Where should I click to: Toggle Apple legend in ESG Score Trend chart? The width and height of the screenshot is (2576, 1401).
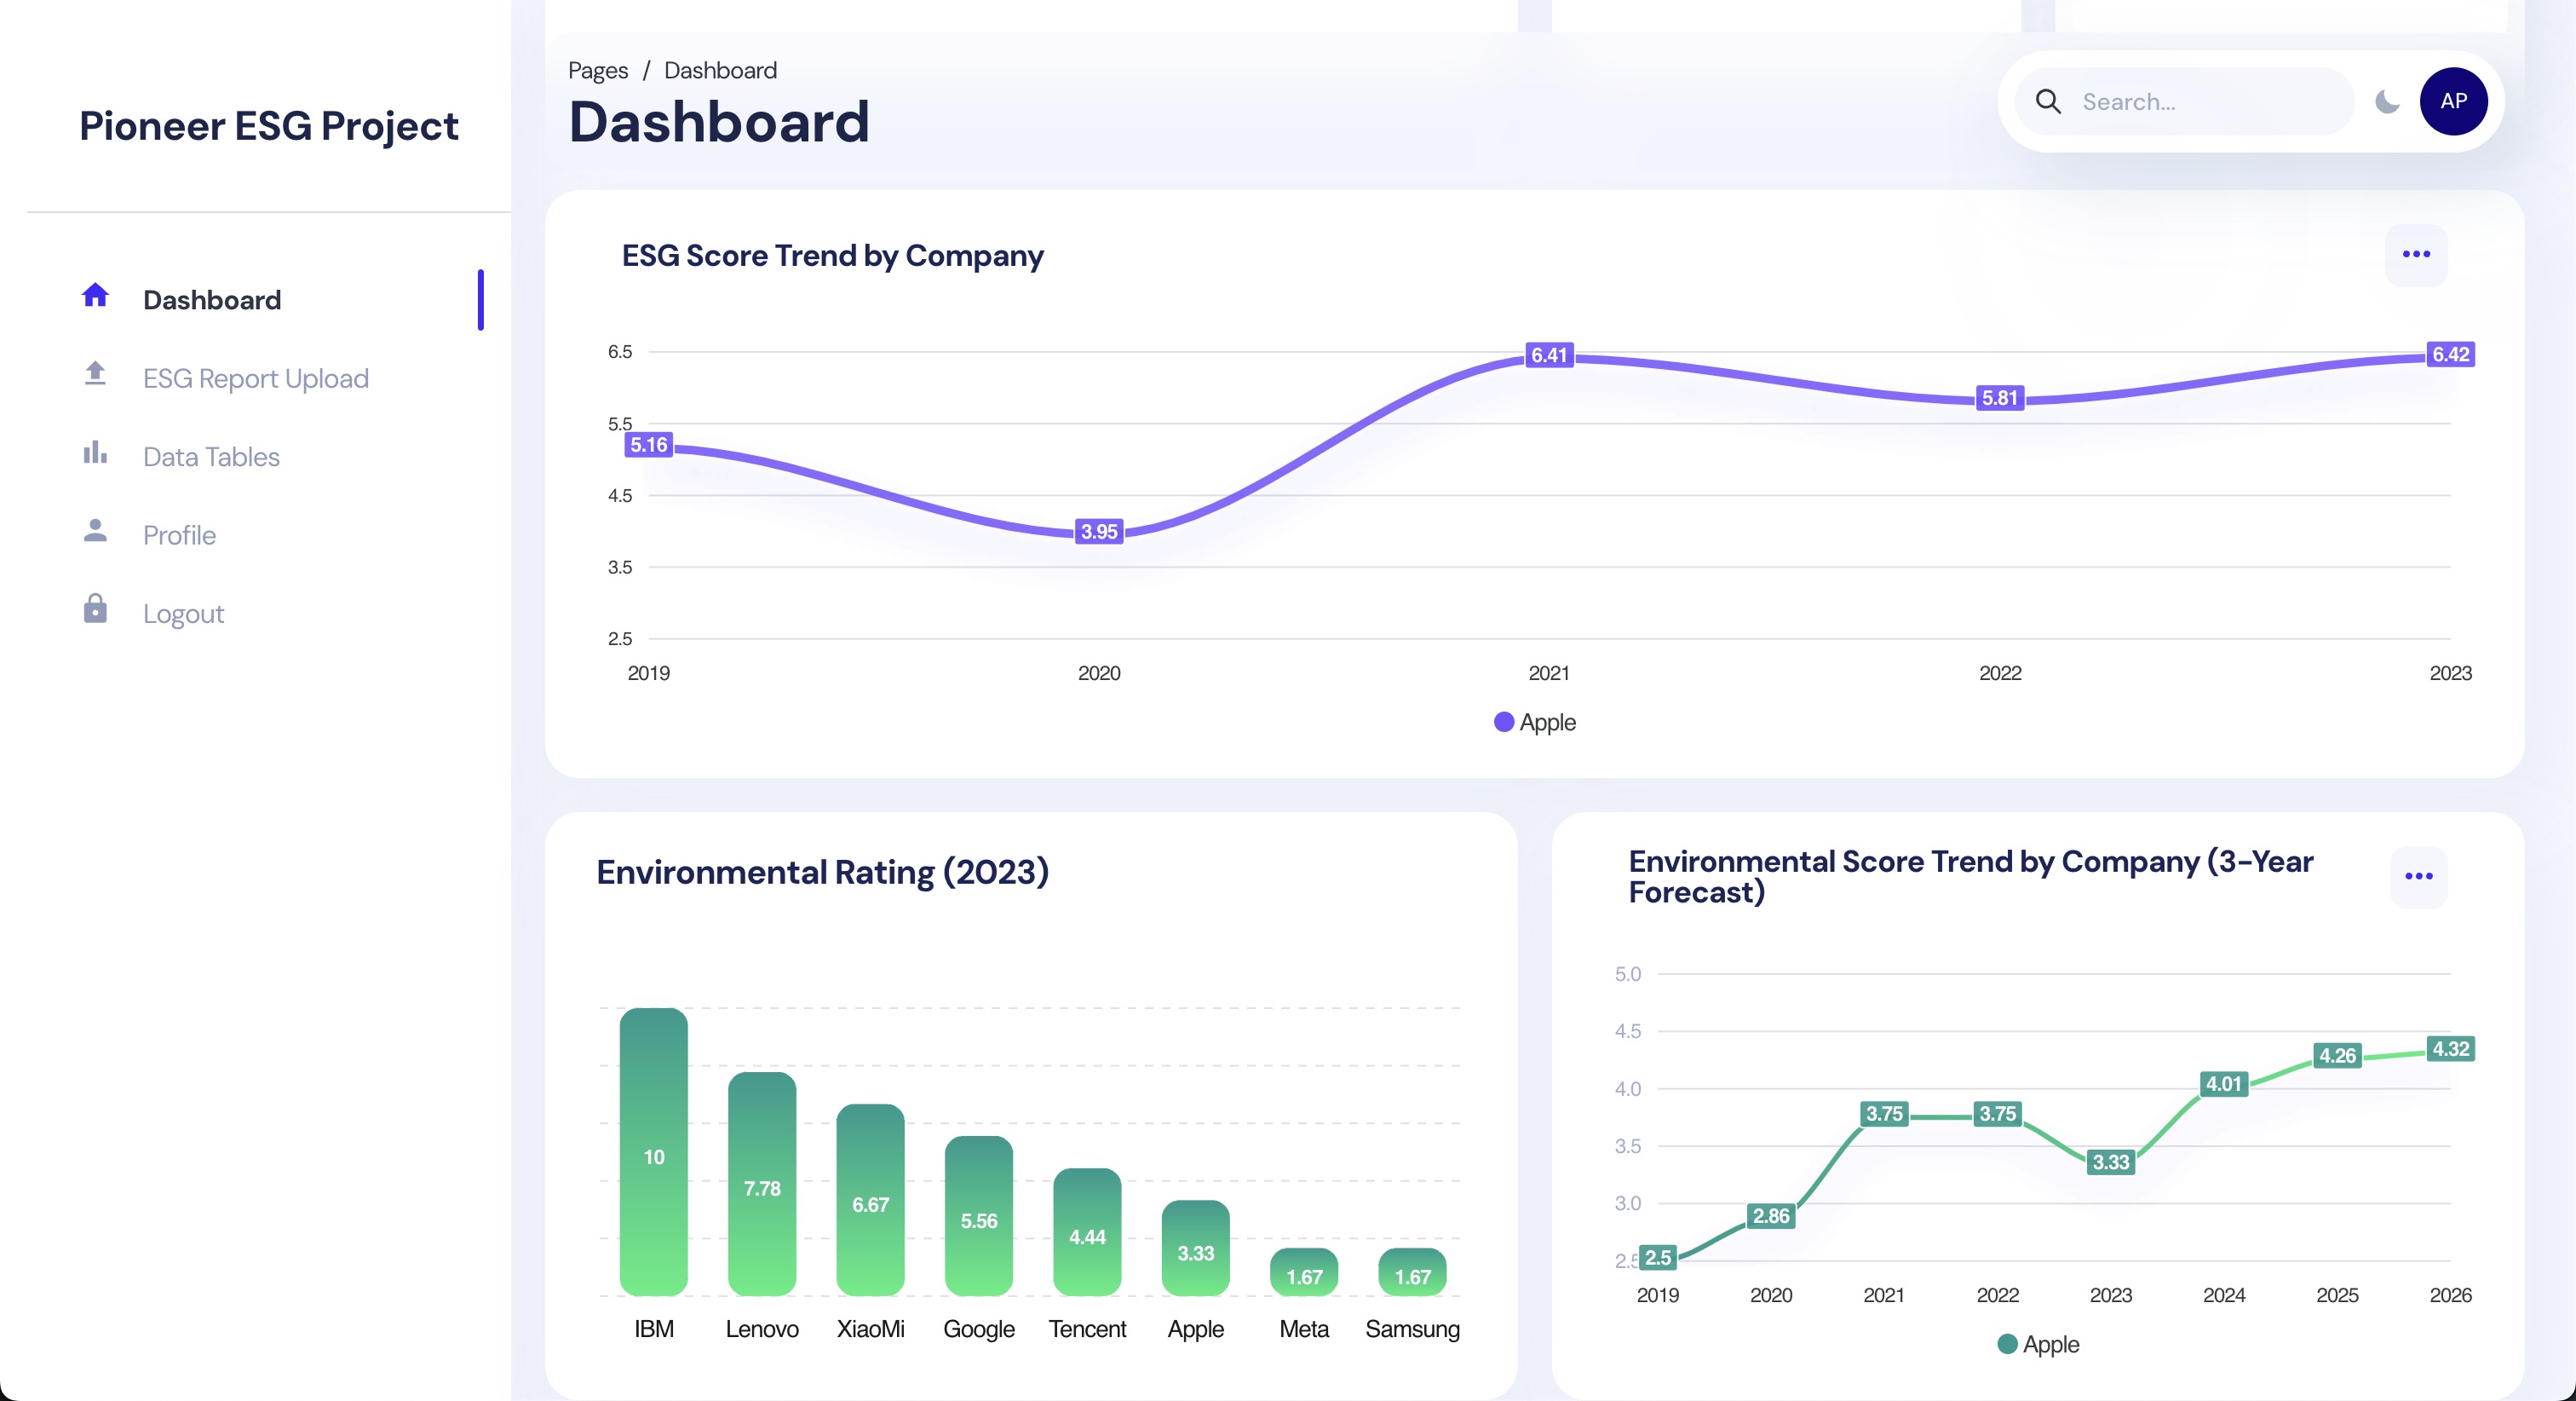click(x=1534, y=722)
